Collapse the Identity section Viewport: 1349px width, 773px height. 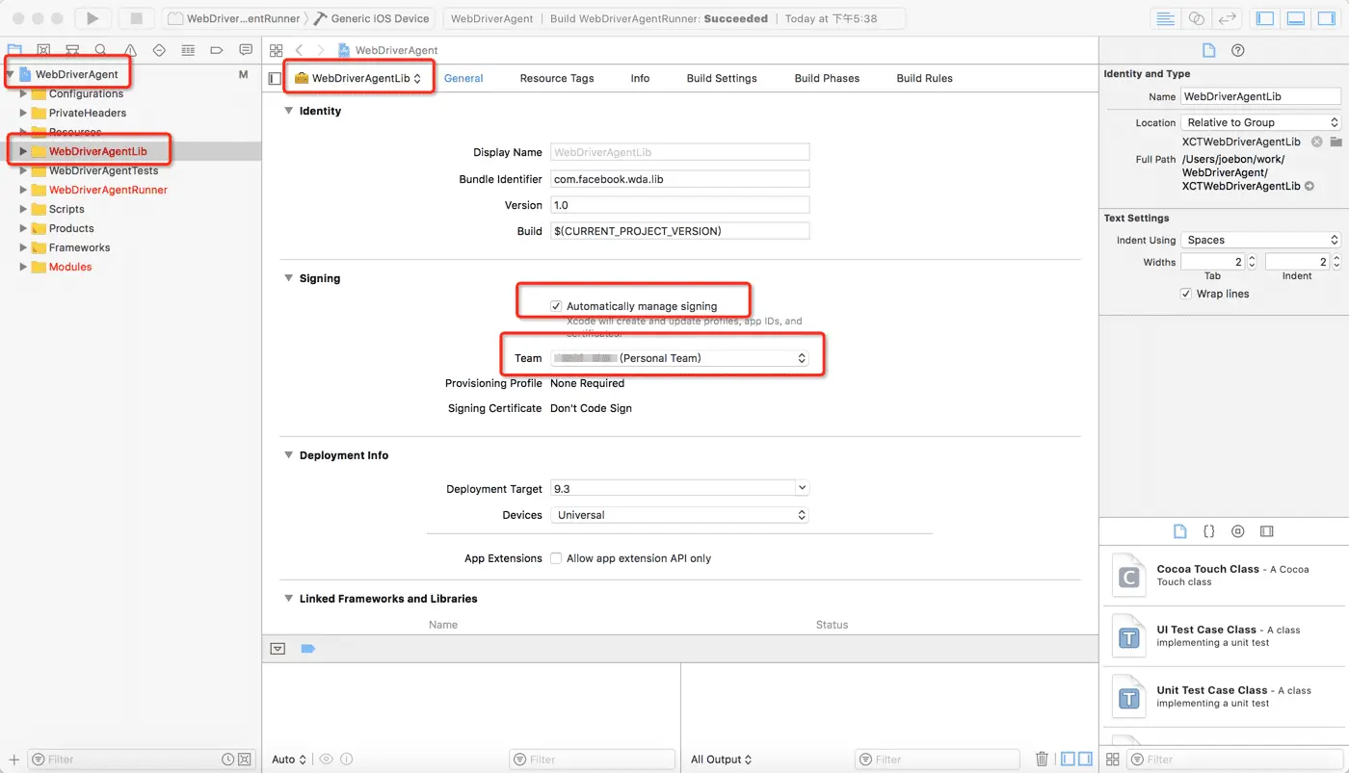point(288,111)
